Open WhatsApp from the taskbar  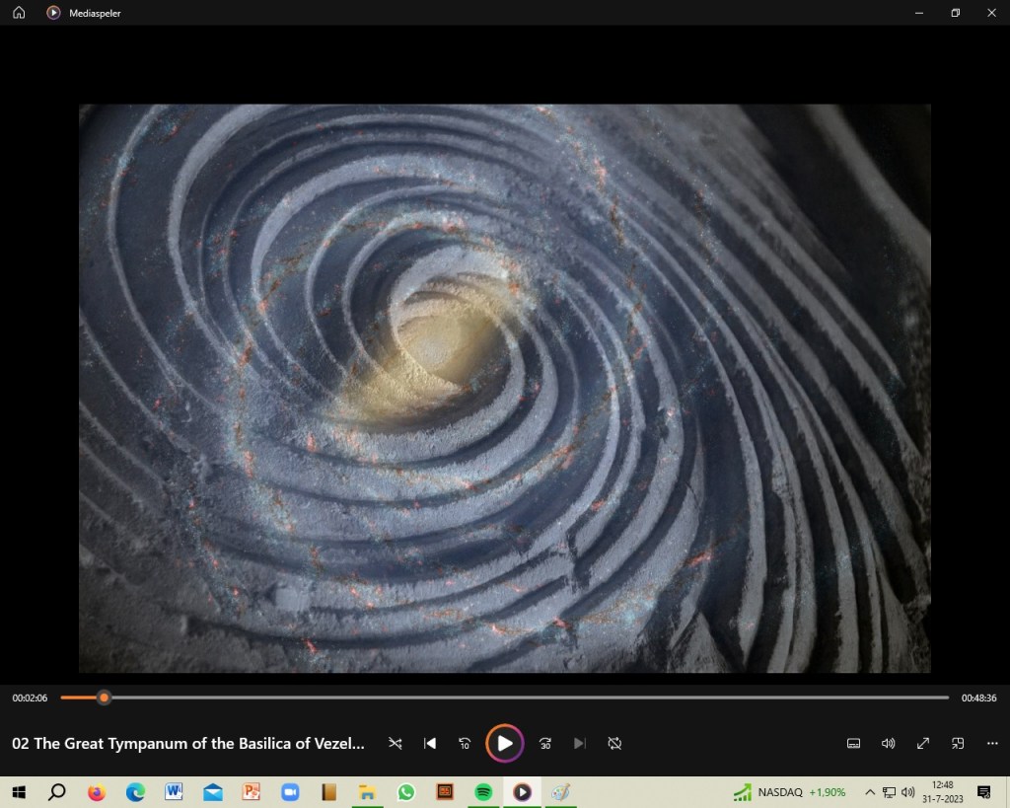point(406,792)
